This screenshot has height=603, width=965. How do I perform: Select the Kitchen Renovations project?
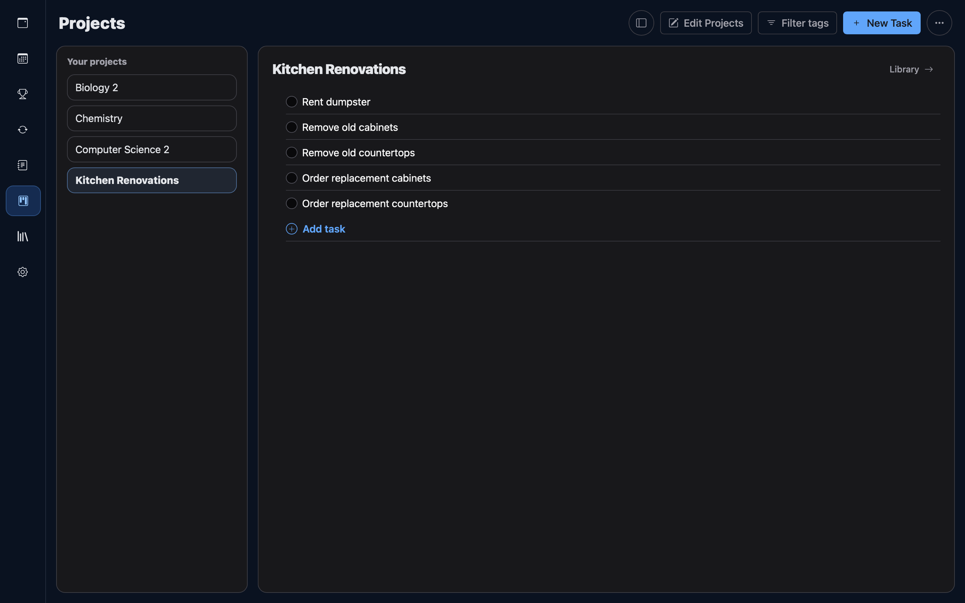[x=151, y=180]
